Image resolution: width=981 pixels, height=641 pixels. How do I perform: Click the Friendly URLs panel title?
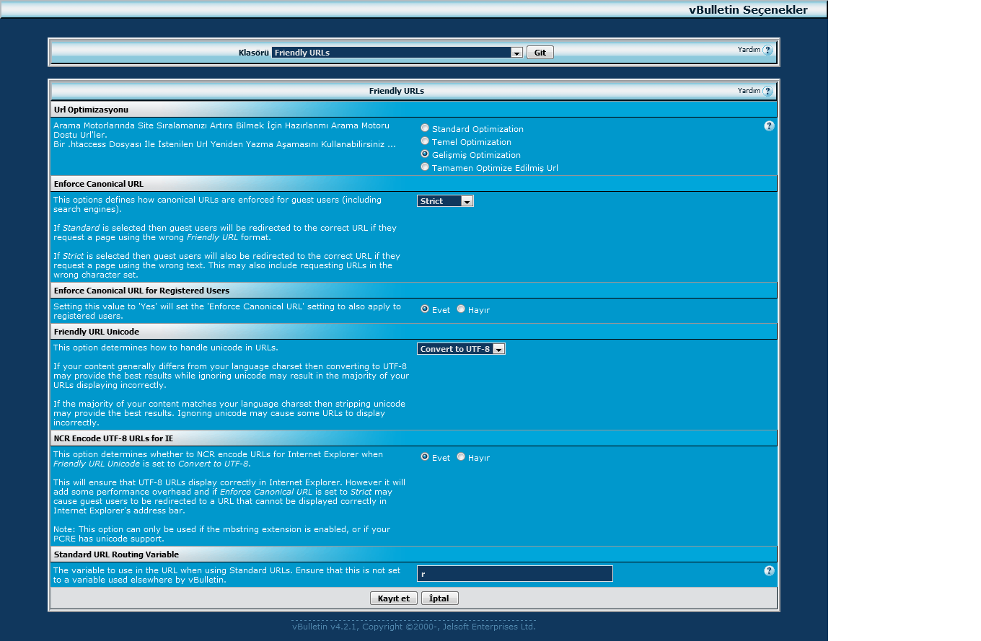pos(397,92)
